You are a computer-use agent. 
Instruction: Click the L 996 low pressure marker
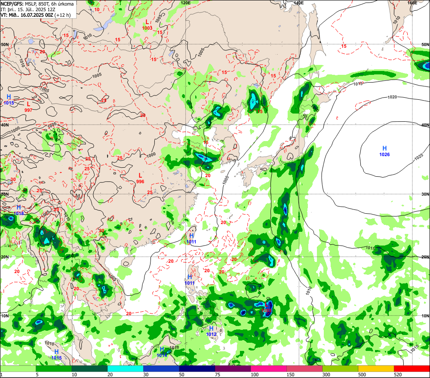point(140,178)
